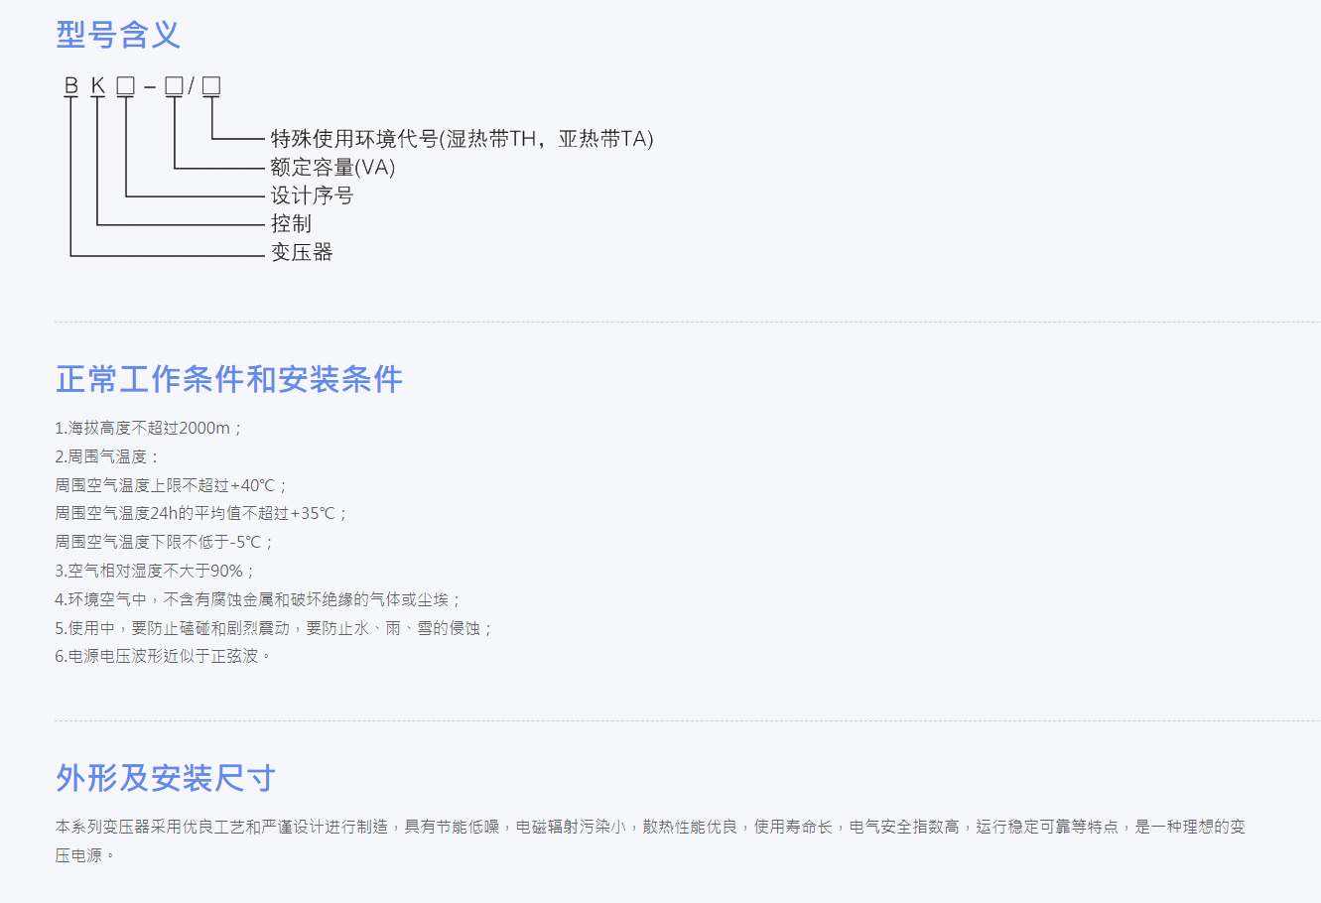The height and width of the screenshot is (903, 1321).
Task: Click the 24h average temperature +35℃ line
Action: [x=201, y=514]
